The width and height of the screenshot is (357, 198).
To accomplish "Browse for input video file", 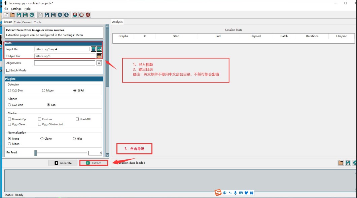I will click(94, 49).
